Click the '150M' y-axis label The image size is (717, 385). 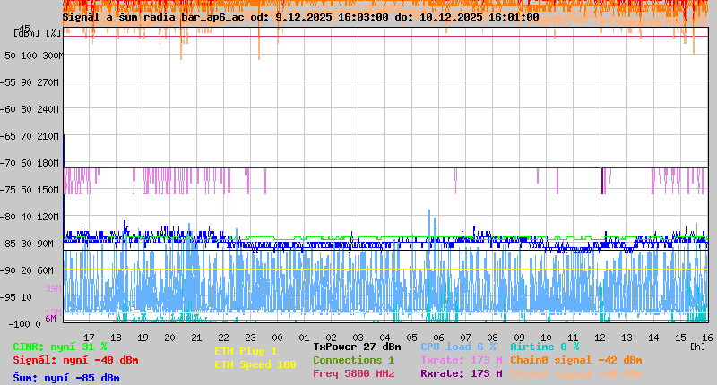click(48, 190)
